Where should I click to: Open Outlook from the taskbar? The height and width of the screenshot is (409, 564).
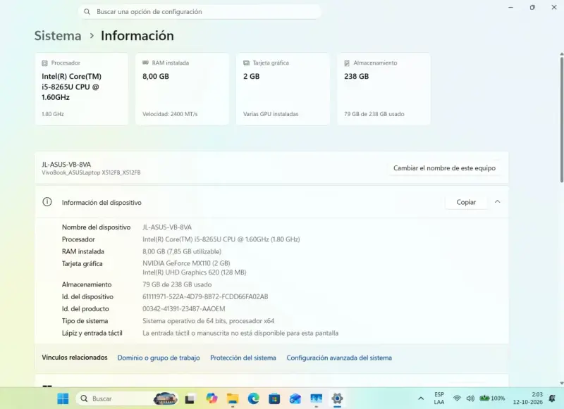pos(295,398)
